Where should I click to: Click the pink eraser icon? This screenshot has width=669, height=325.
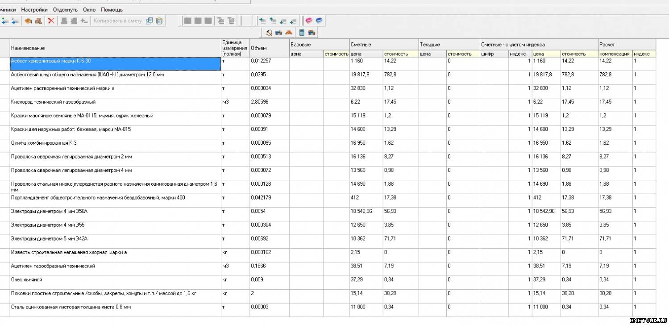[309, 21]
